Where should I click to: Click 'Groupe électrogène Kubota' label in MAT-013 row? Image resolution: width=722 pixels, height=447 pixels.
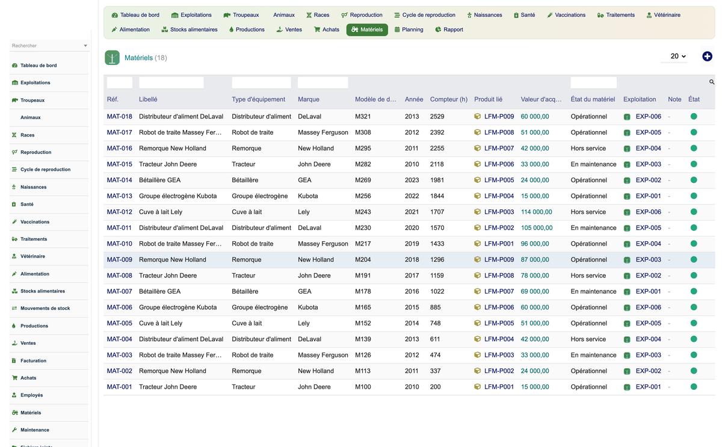178,196
